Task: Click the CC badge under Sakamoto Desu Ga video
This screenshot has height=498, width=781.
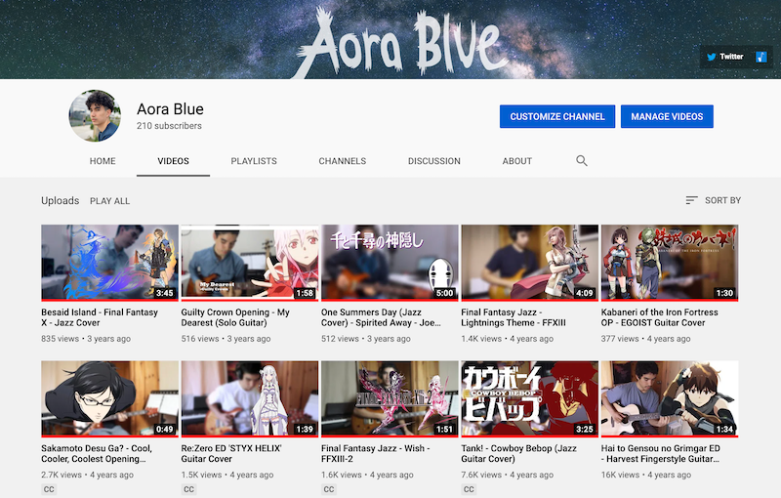Action: pyautogui.click(x=50, y=489)
